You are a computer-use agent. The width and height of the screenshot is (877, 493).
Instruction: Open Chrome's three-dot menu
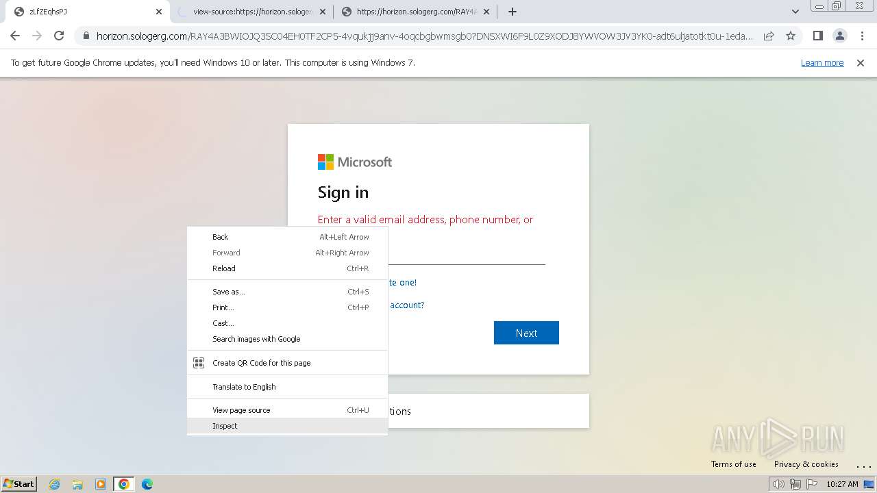coord(862,36)
